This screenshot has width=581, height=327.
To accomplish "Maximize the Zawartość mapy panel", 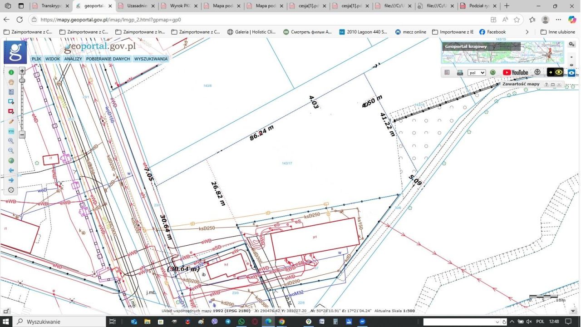I will (x=553, y=84).
